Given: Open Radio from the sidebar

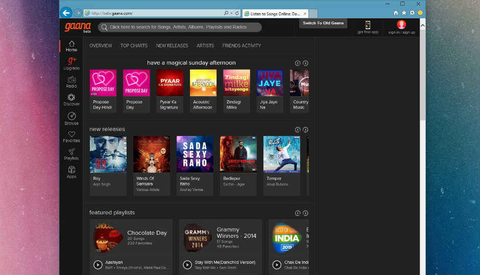Looking at the screenshot, I should pyautogui.click(x=71, y=82).
